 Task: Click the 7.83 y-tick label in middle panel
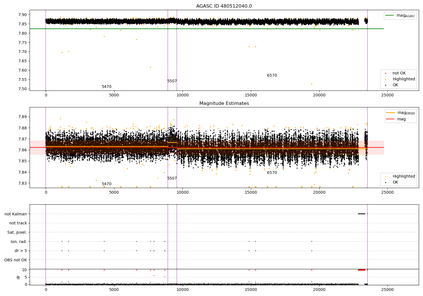(x=23, y=183)
